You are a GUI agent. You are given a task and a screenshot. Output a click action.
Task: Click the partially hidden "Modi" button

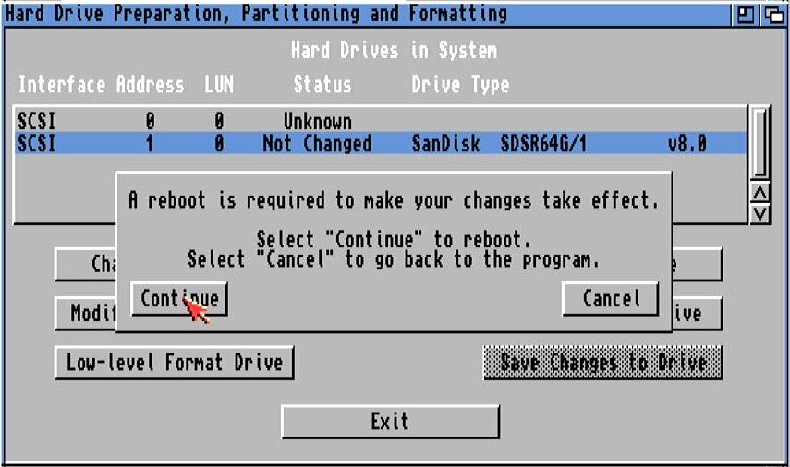pyautogui.click(x=85, y=314)
